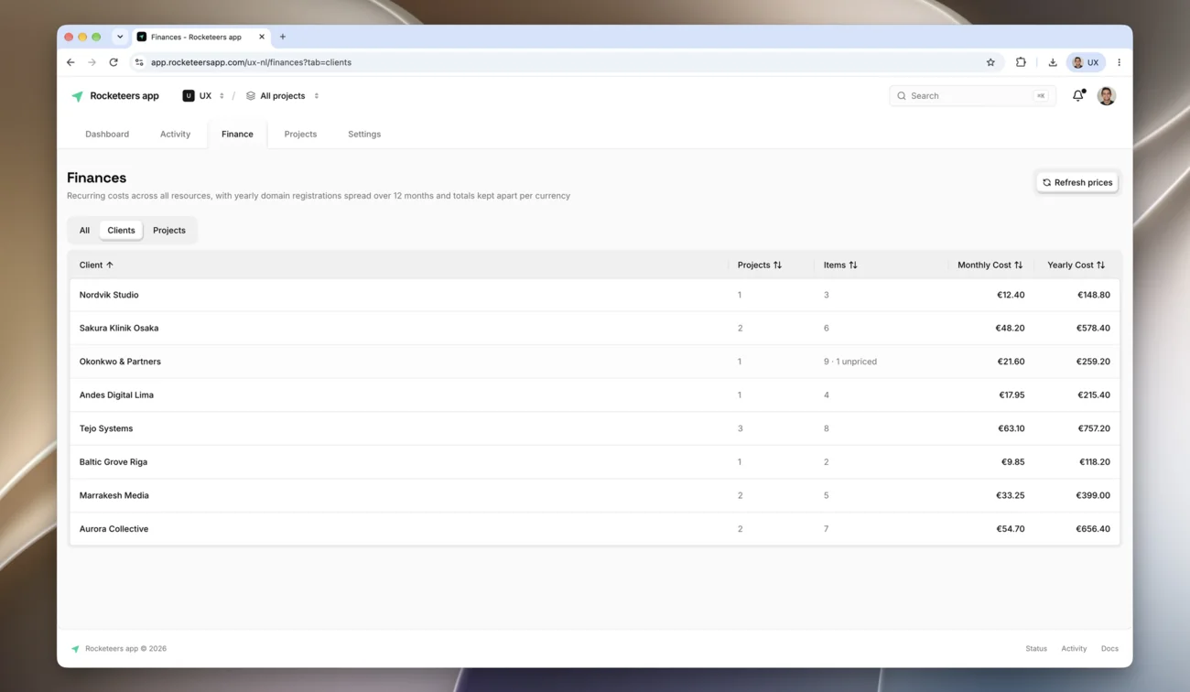Go to the Activity tab

(x=175, y=134)
